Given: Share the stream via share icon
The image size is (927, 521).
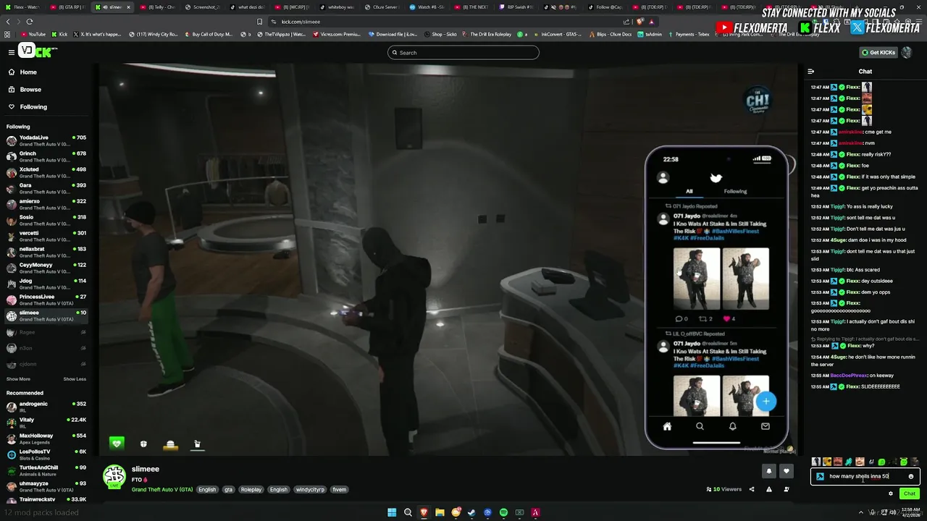Looking at the screenshot, I should [752, 489].
